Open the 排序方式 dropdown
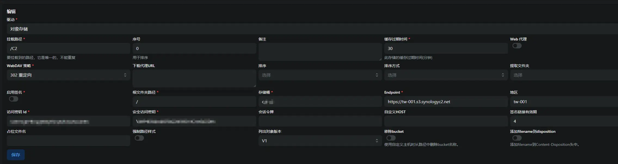 point(446,75)
